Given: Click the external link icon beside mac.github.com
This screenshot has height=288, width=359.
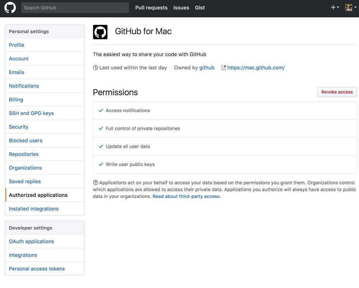Looking at the screenshot, I should [224, 68].
